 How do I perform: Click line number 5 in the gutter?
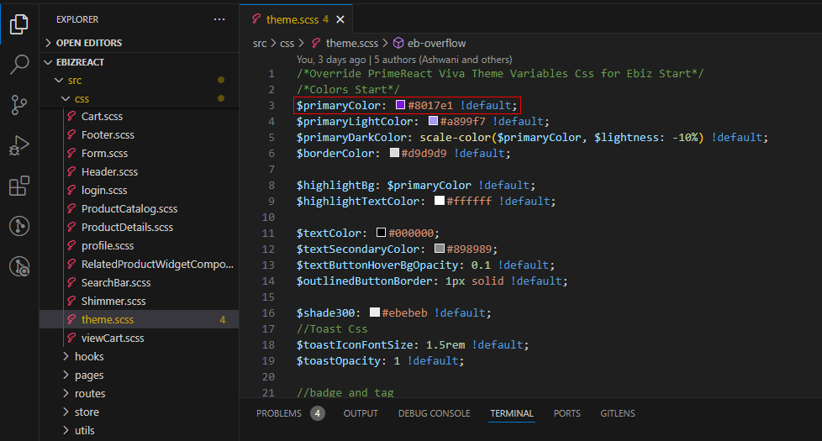[271, 137]
